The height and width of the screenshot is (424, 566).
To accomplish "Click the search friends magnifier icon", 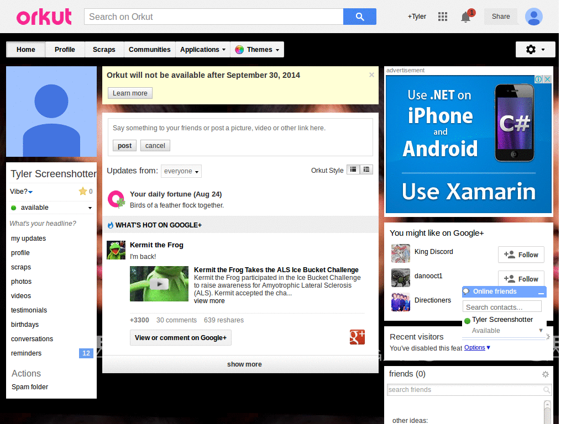I will point(547,390).
